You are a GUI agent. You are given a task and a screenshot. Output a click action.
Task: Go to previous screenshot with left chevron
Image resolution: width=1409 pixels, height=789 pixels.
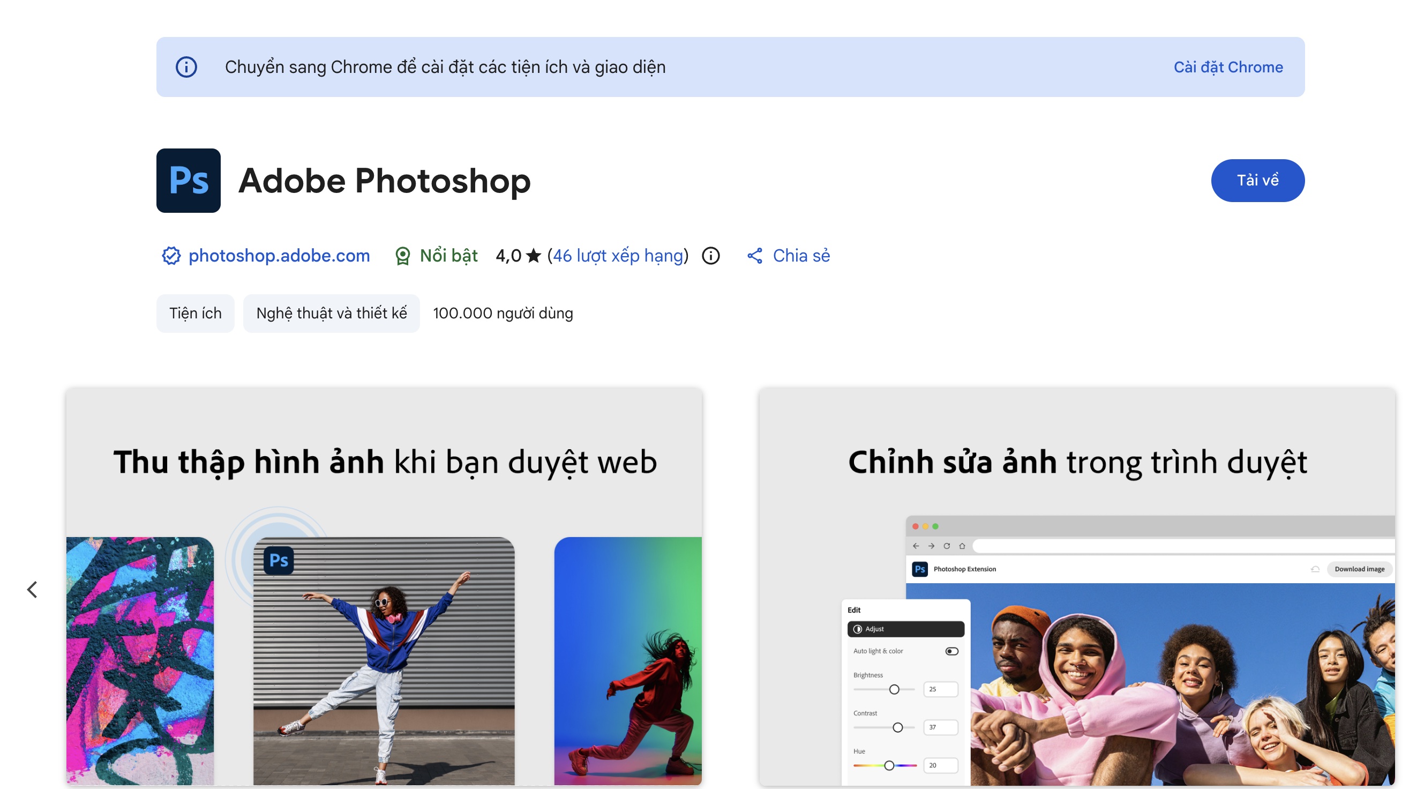(x=32, y=589)
